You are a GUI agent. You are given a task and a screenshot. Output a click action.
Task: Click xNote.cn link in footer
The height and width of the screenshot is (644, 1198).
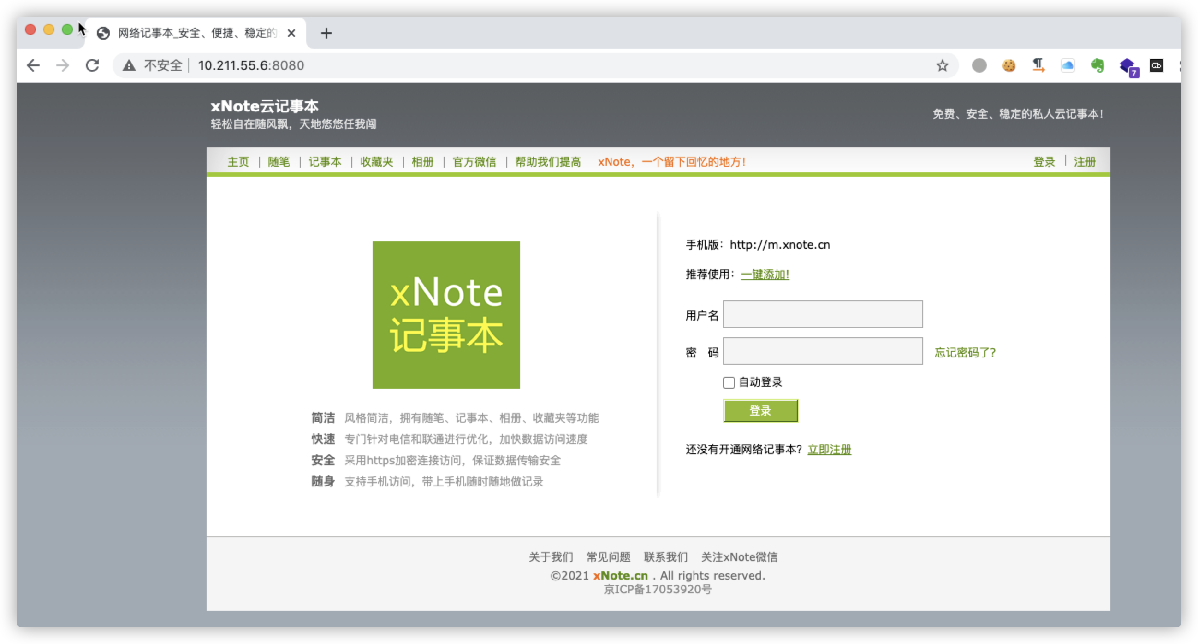tap(620, 575)
